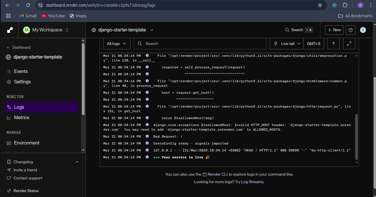Open the My Workspace switcher
The height and width of the screenshot is (197, 376).
point(46,30)
